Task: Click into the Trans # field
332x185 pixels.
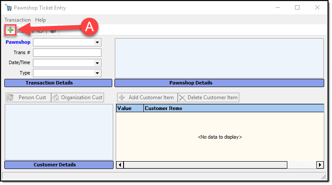Action: pos(67,52)
